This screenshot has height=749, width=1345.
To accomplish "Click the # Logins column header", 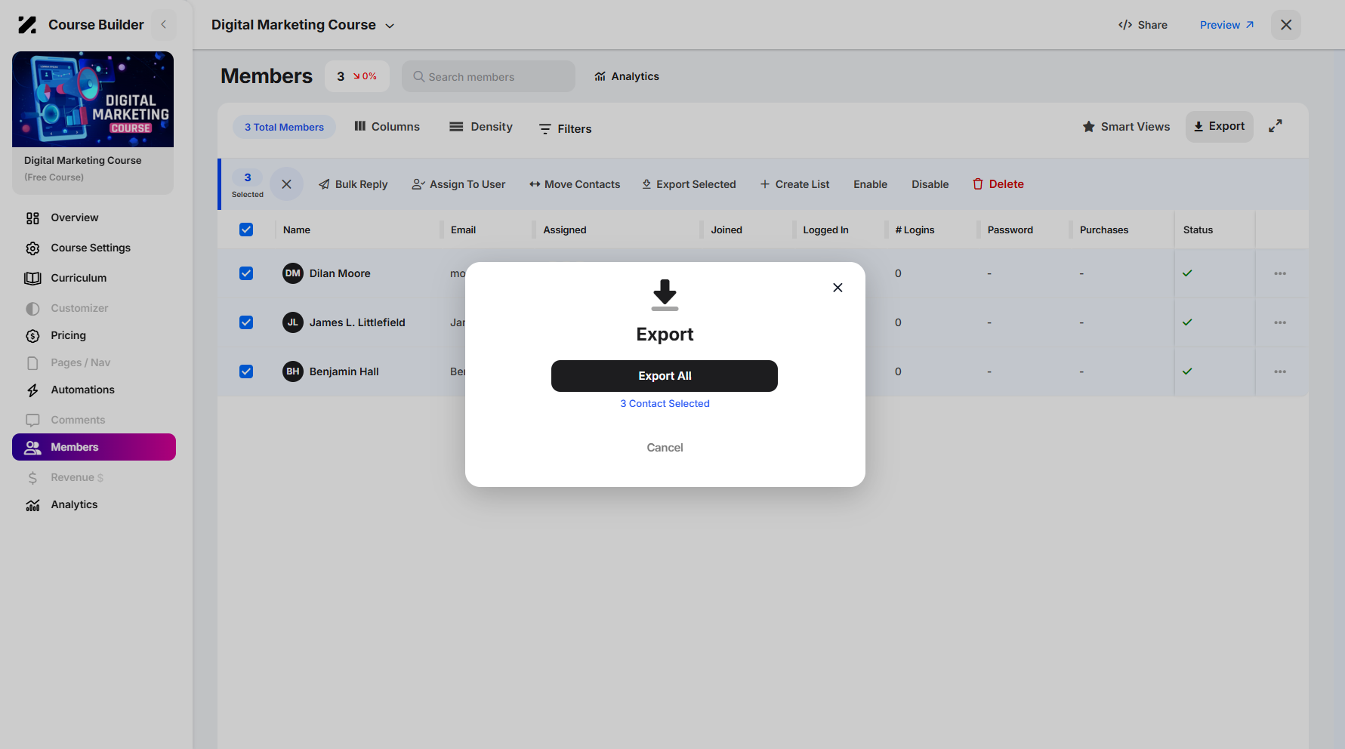I will click(x=915, y=230).
